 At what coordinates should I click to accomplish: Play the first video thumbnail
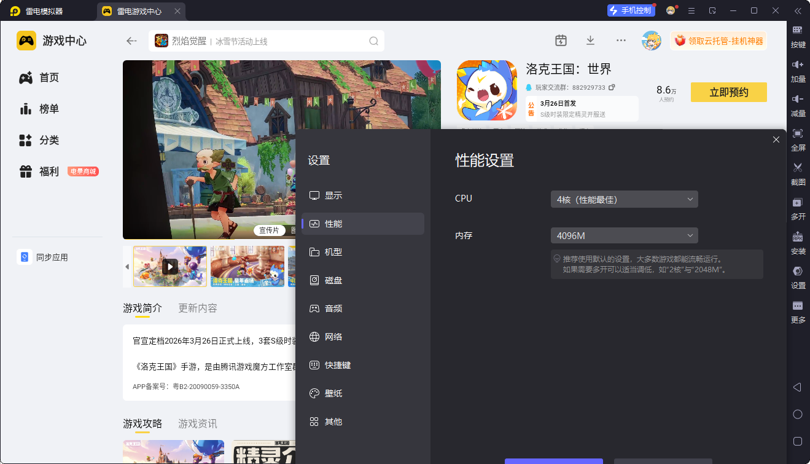pyautogui.click(x=170, y=266)
